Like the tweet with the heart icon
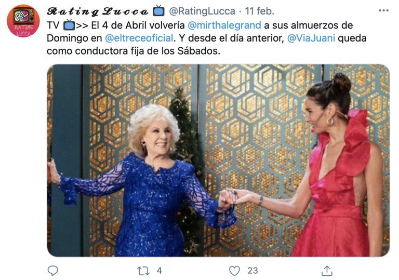 pos(234,271)
